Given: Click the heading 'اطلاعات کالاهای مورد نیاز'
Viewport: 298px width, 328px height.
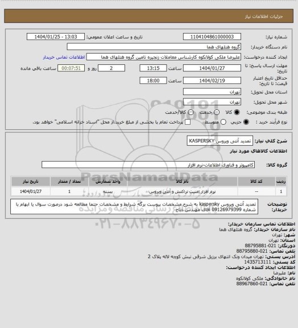Looking at the screenshot, I should pos(258,151).
